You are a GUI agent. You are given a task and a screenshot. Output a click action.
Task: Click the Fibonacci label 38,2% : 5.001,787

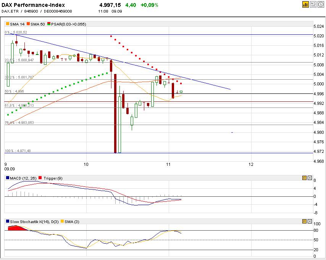click(19, 77)
